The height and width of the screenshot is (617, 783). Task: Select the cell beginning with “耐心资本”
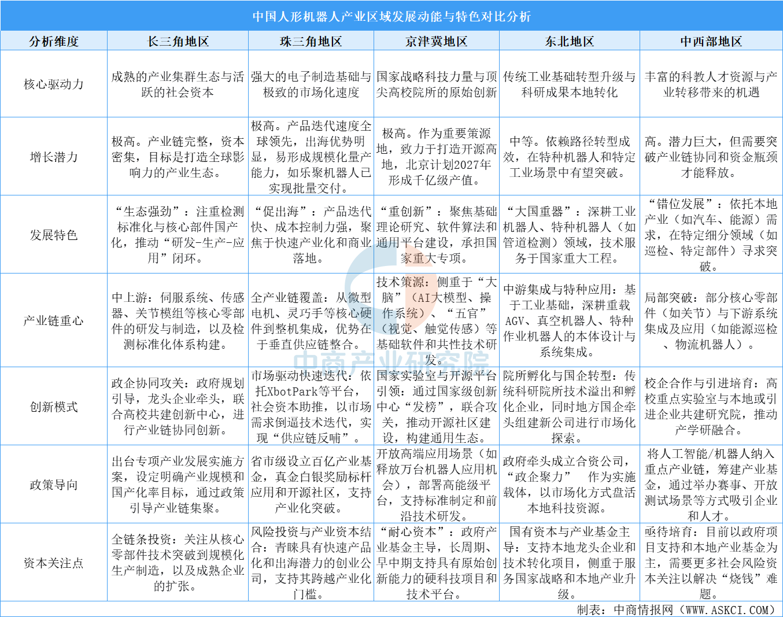point(437,563)
